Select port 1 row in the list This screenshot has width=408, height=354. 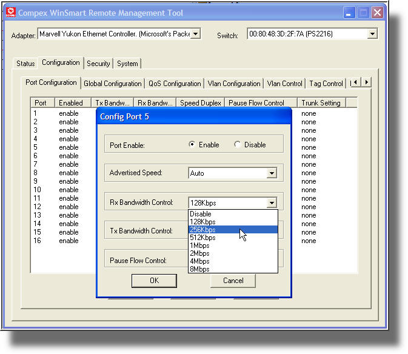[x=35, y=113]
